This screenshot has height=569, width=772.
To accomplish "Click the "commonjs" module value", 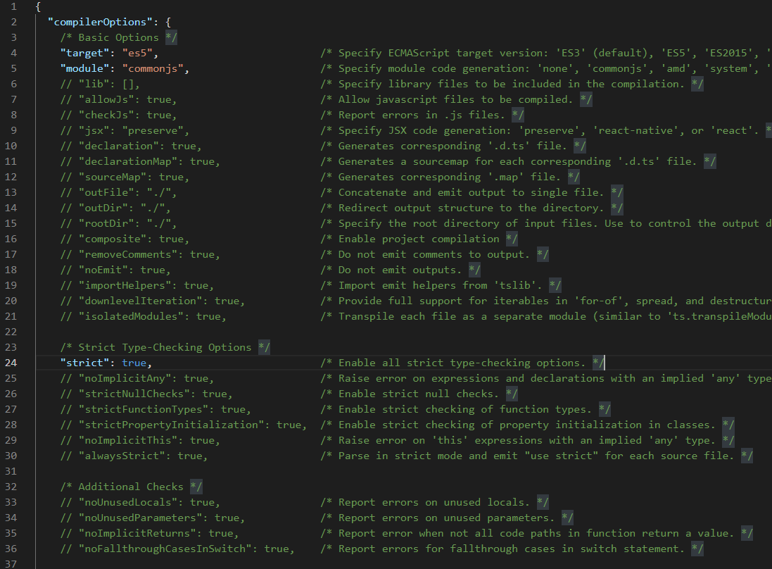I will [155, 68].
